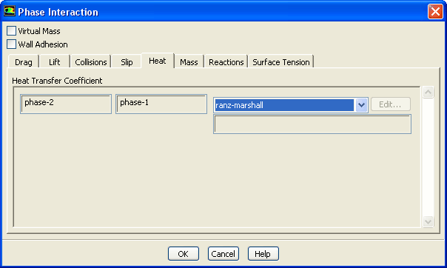Select the Heat tab
Screen dimensions: 447x268
coord(158,61)
